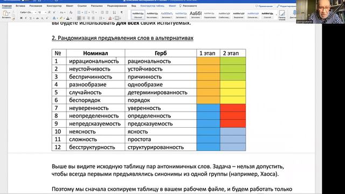Click the yellow 2 этап cell in row 5
Image resolution: width=345 pixels, height=194 pixels.
pos(233,92)
